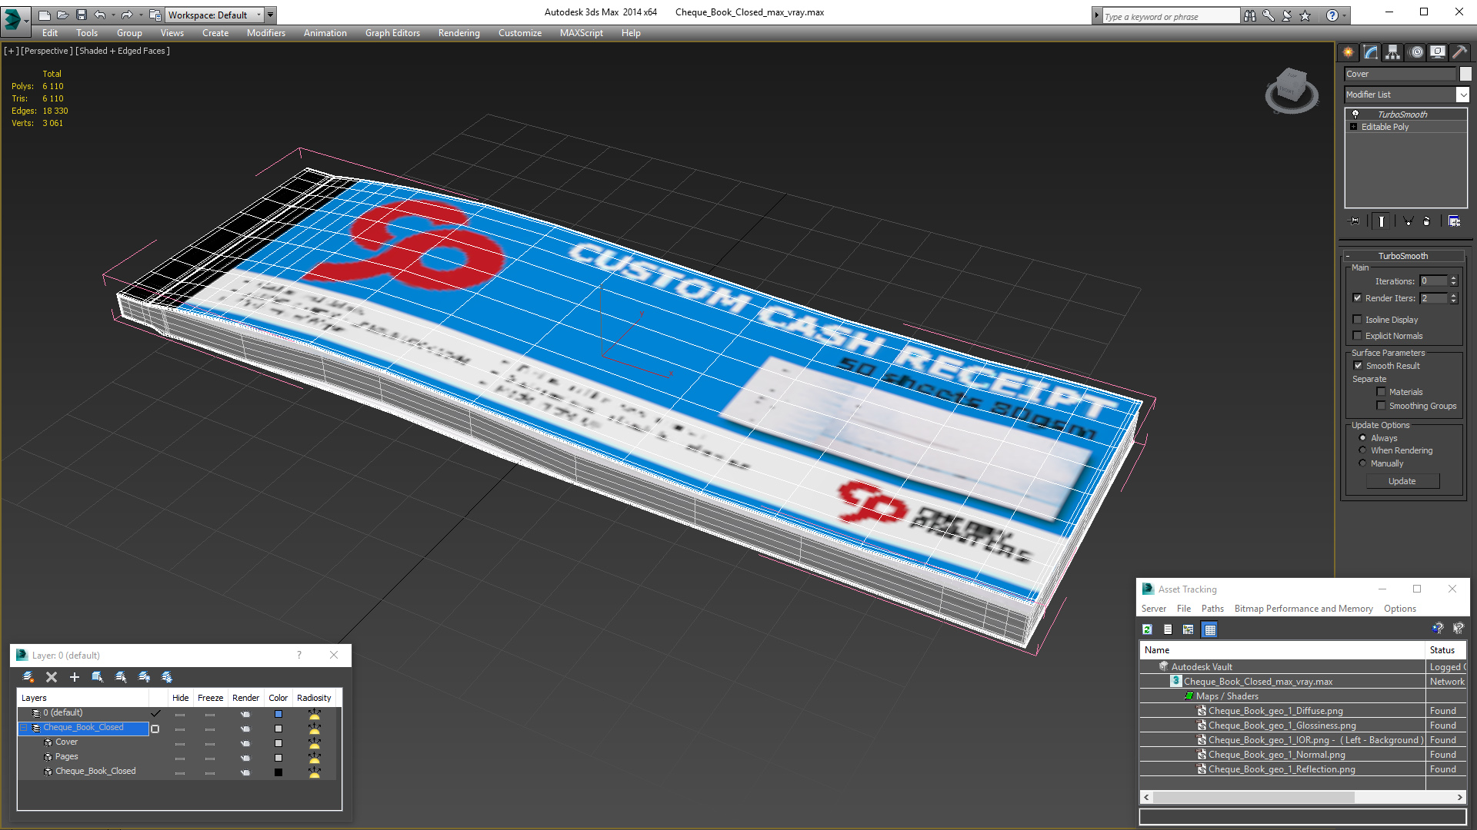Image resolution: width=1477 pixels, height=830 pixels.
Task: Switch to the Hierarchy command panel tab
Action: pyautogui.click(x=1393, y=52)
